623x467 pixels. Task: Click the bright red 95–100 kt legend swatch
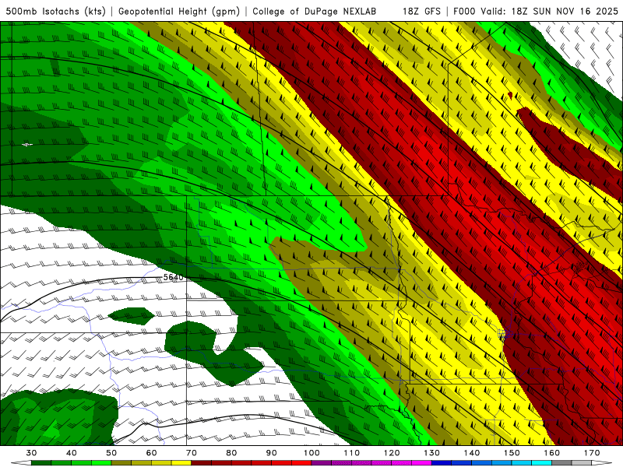click(301, 463)
